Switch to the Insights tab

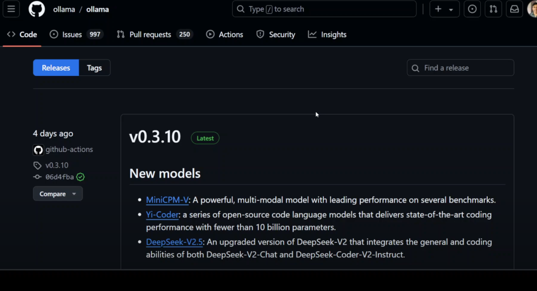(327, 35)
